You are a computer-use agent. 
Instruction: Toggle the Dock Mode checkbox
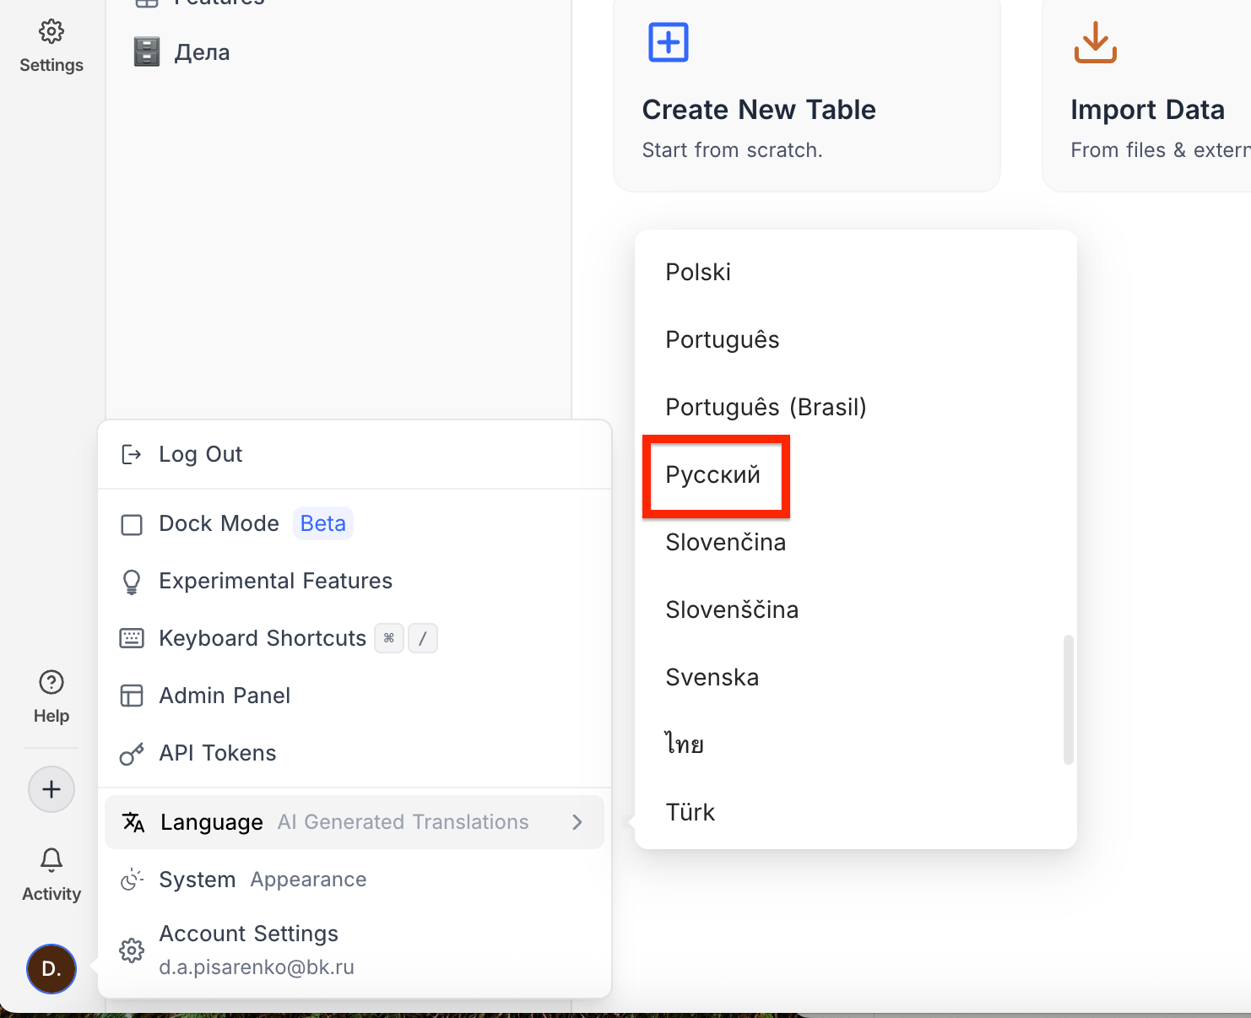[x=132, y=525]
